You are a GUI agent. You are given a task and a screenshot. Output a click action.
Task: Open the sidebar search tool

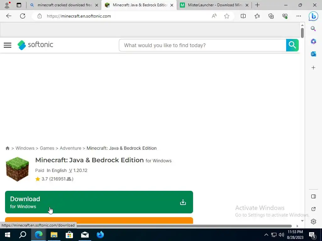pyautogui.click(x=313, y=29)
